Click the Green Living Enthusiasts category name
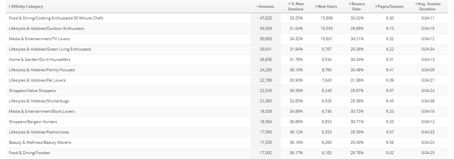 click(x=50, y=49)
